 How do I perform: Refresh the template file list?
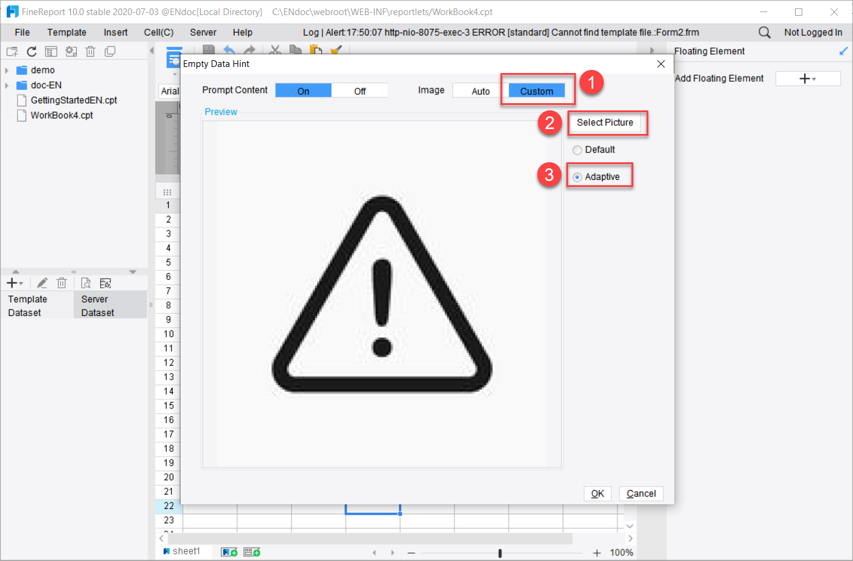(32, 52)
